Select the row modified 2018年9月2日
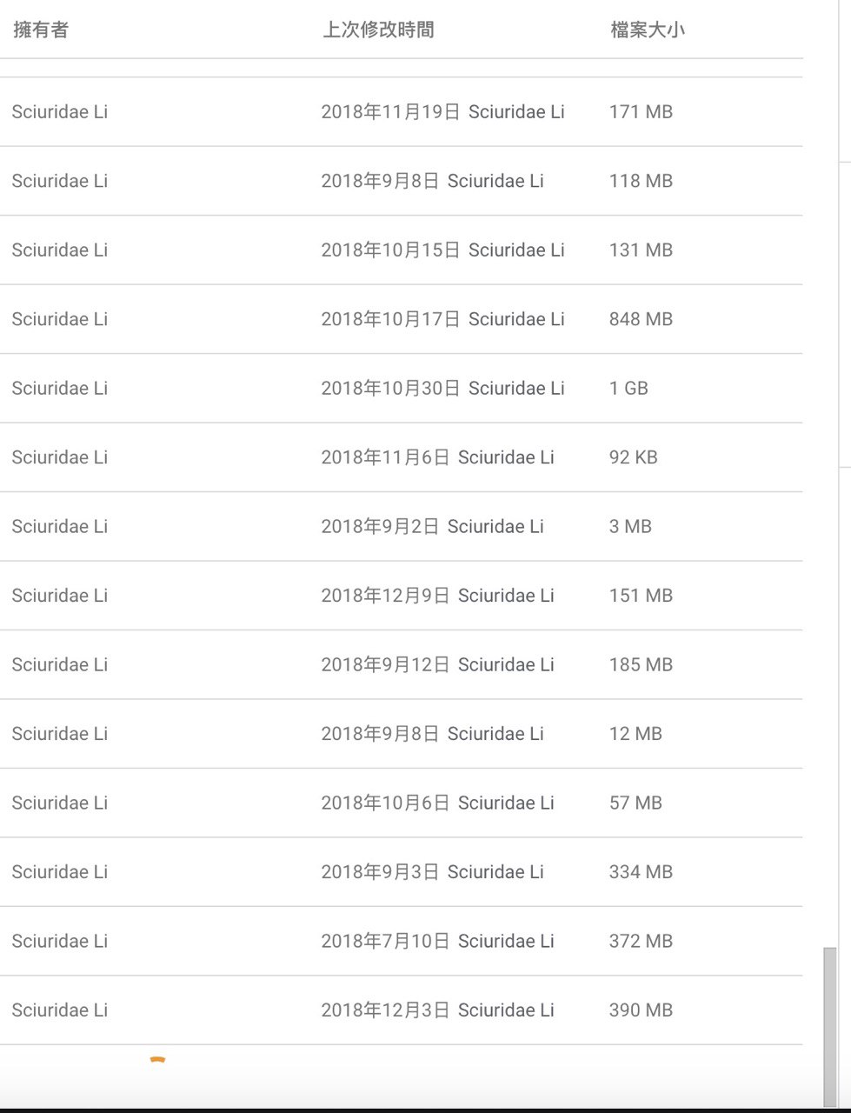The height and width of the screenshot is (1113, 851). pos(401,526)
